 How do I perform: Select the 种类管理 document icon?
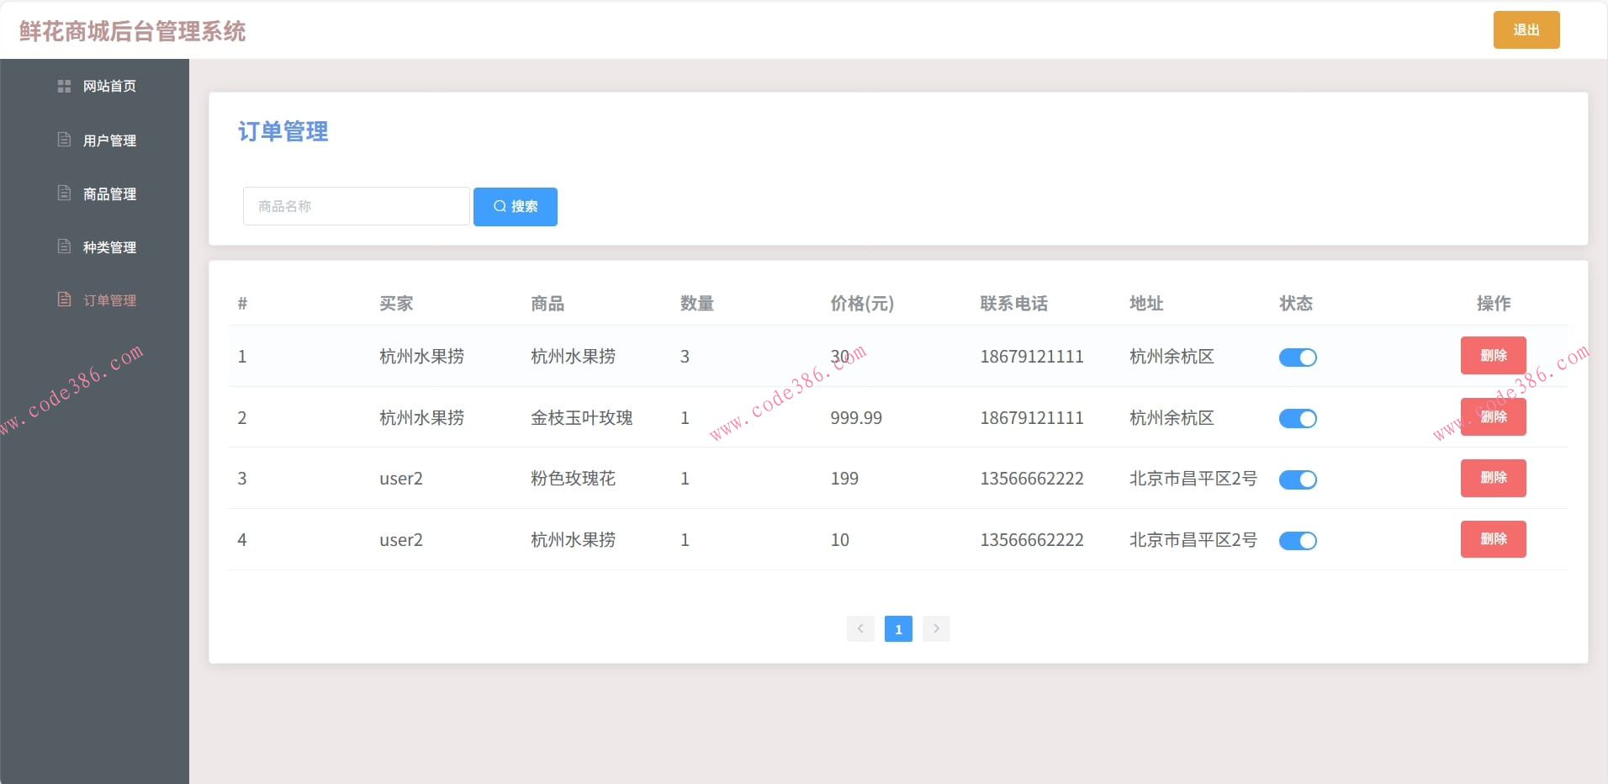(65, 246)
